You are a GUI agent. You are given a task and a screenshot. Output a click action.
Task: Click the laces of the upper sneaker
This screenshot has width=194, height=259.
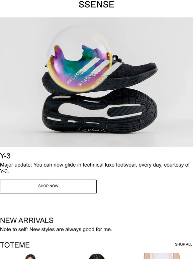[117, 59]
